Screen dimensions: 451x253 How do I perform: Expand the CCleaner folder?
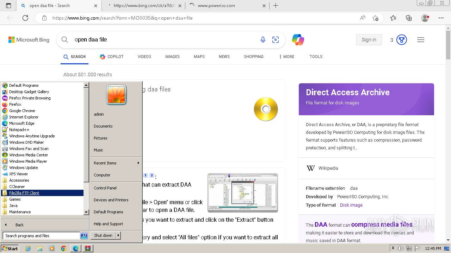(x=17, y=187)
